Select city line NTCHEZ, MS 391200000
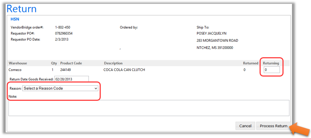Image resolution: width=311 pixels, height=138 pixels. [215, 48]
